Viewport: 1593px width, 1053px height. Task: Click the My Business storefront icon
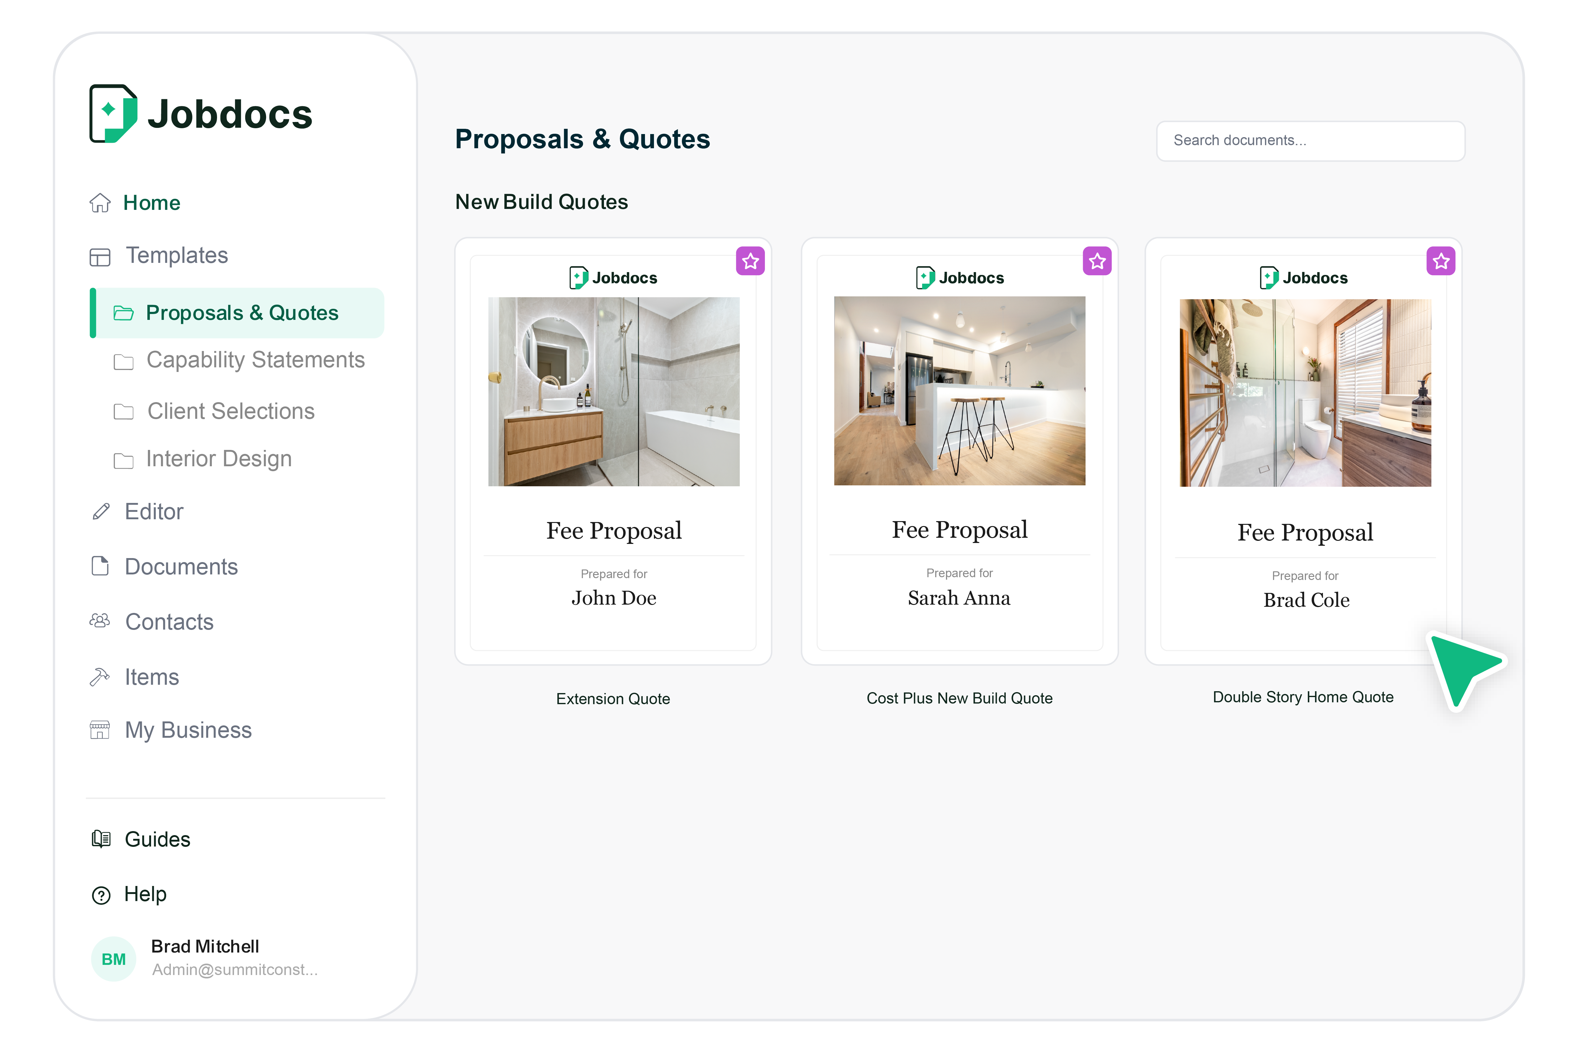tap(100, 730)
